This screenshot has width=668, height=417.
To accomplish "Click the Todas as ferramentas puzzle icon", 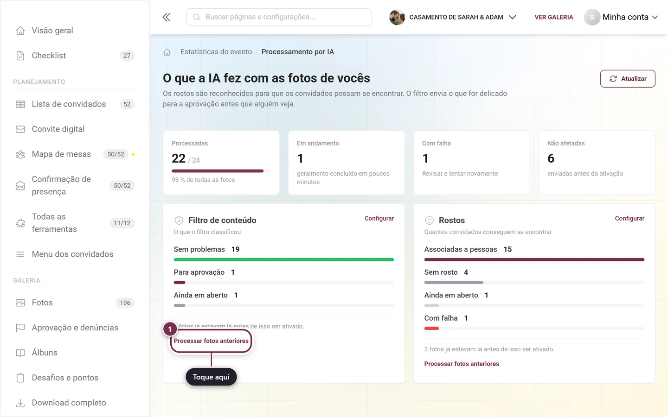I will [20, 223].
